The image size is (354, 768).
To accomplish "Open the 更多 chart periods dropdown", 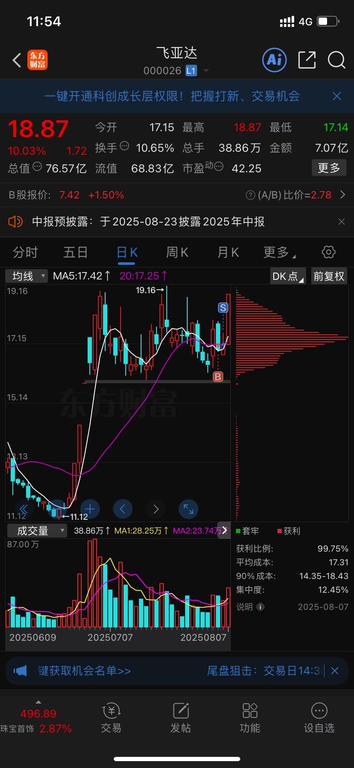I will pos(280,252).
